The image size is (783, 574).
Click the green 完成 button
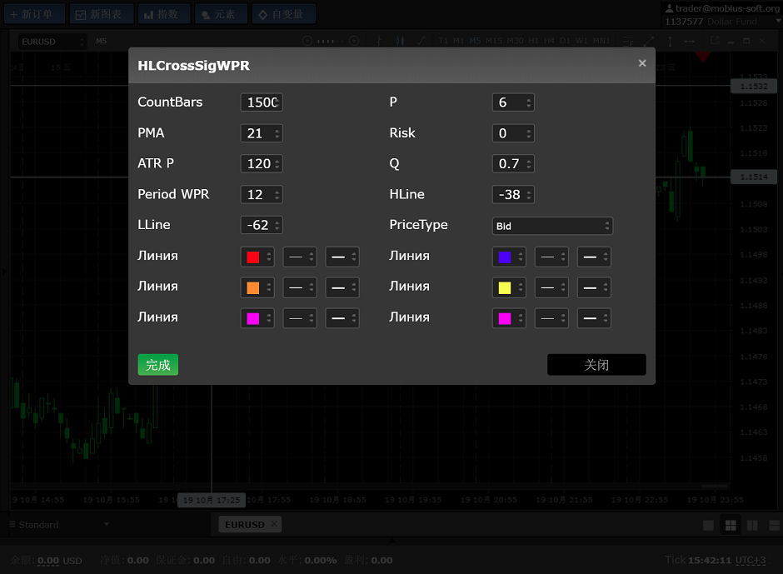pyautogui.click(x=157, y=365)
